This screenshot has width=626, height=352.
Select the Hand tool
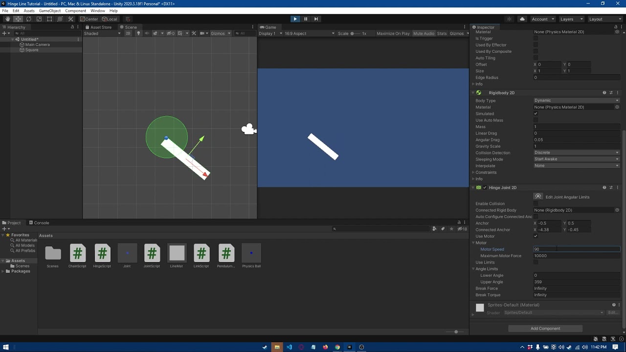click(x=7, y=19)
